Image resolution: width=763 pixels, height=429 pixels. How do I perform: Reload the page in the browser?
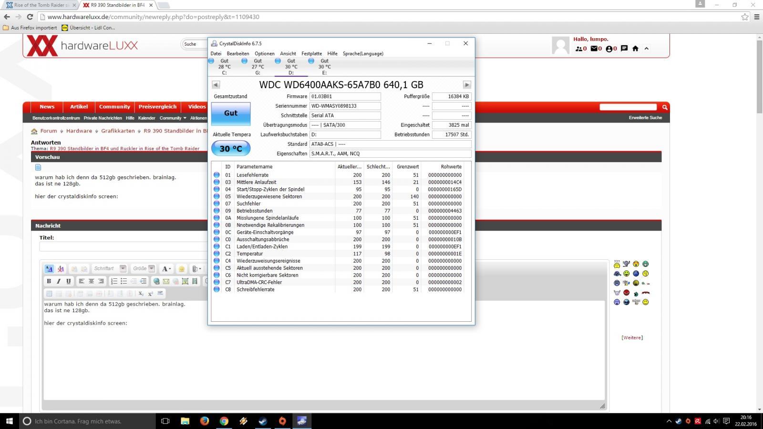[x=30, y=17]
